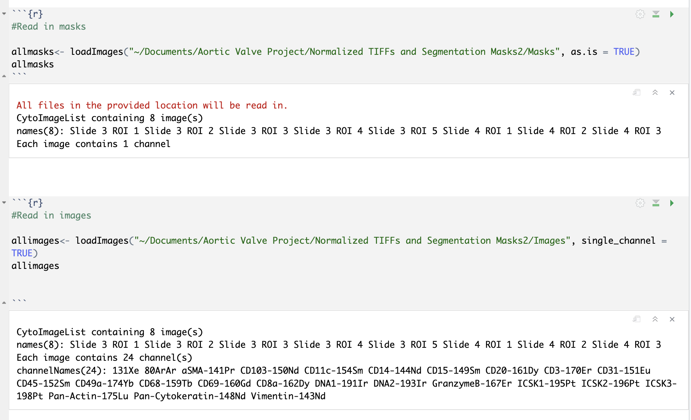This screenshot has width=691, height=420.
Task: Click inside the Masks folder path string
Action: 333,51
